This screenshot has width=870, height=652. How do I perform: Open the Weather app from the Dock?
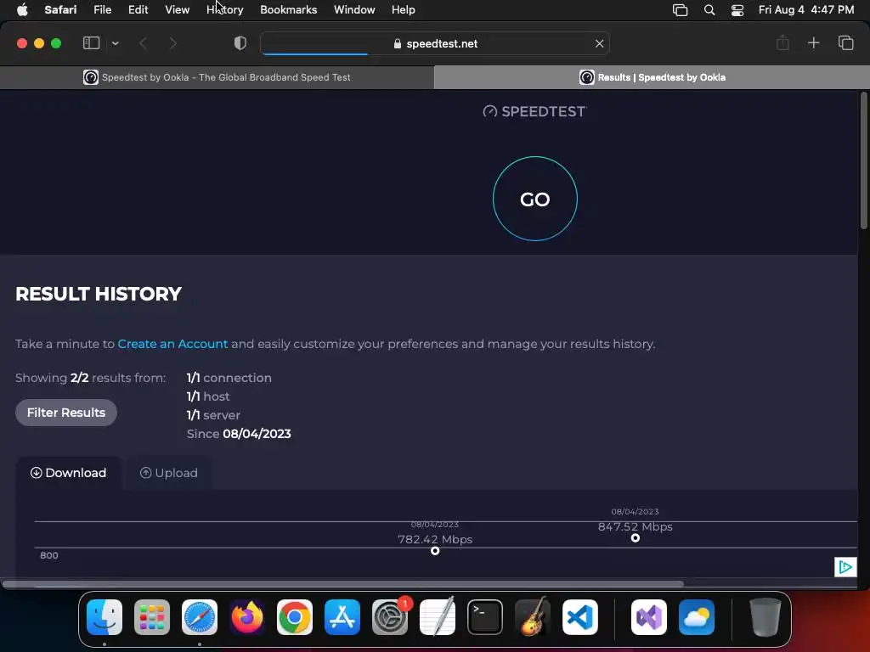pyautogui.click(x=697, y=617)
